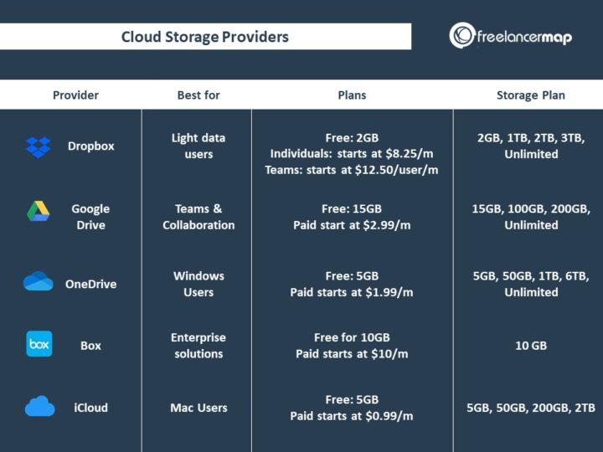Select the OneDrive cloud icon
The height and width of the screenshot is (452, 603).
39,282
